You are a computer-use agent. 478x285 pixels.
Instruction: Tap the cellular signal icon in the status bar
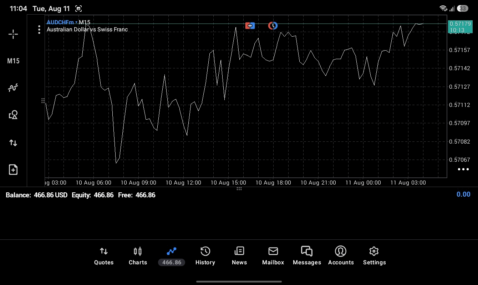click(452, 8)
